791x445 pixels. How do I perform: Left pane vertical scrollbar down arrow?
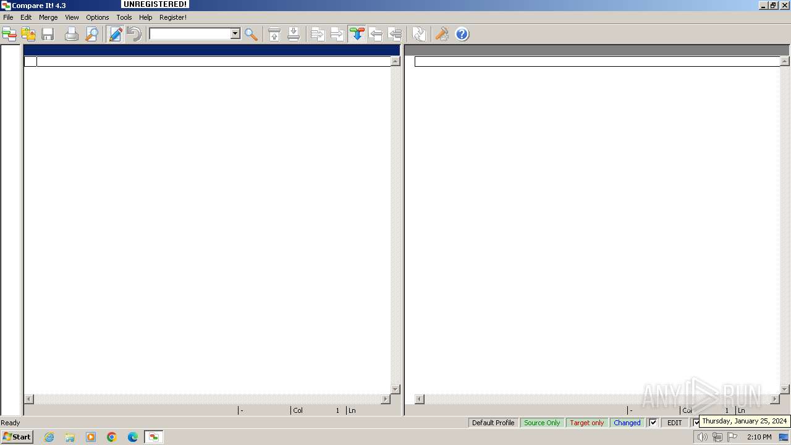click(x=395, y=389)
